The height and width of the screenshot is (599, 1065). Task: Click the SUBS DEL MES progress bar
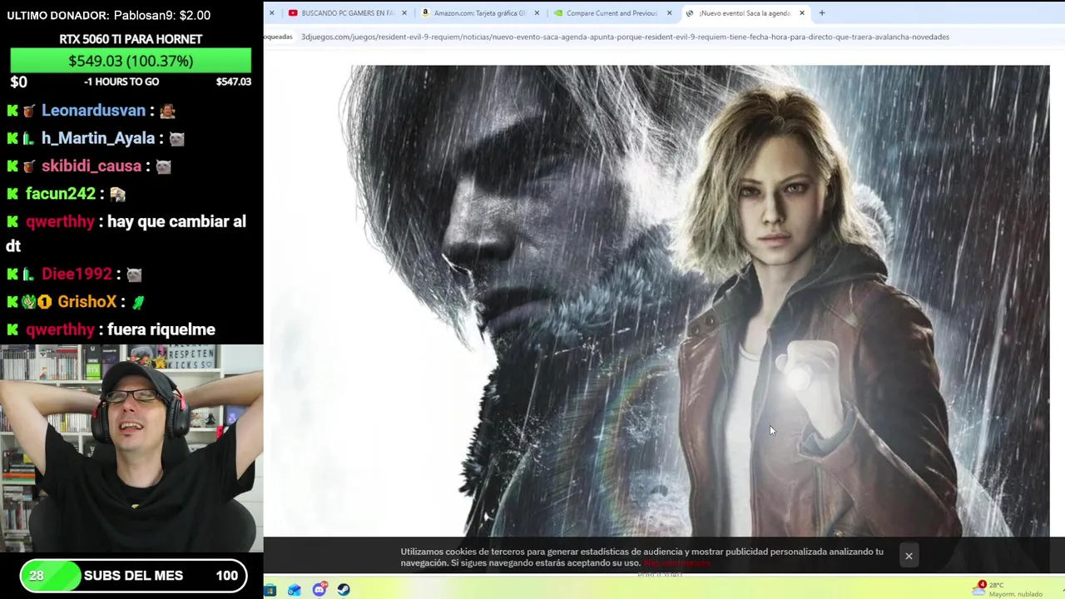point(134,576)
